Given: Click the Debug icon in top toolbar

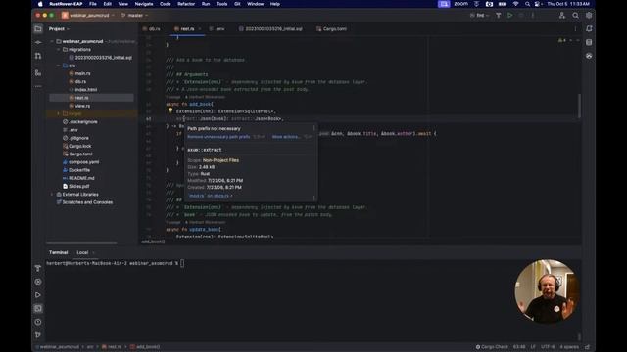Looking at the screenshot, I should [521, 16].
